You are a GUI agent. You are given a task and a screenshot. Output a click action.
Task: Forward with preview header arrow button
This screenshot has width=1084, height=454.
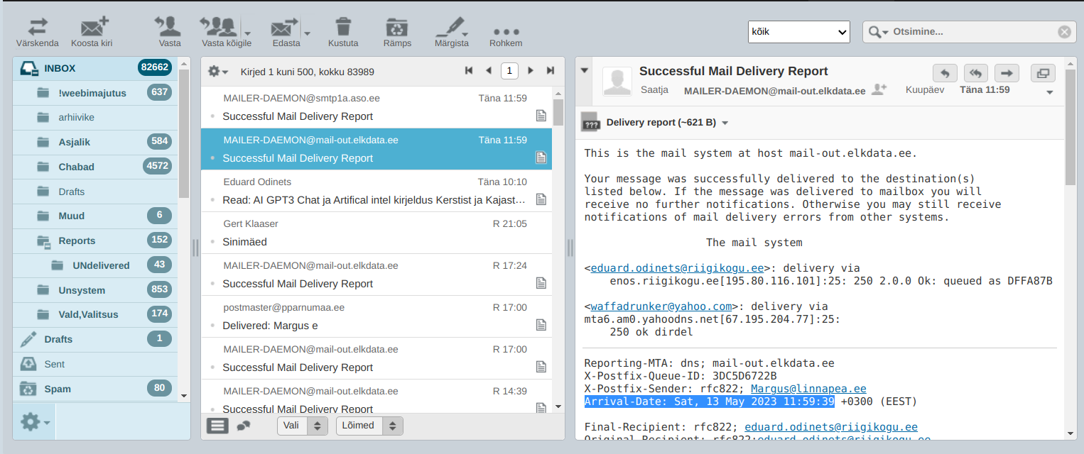coord(1007,73)
